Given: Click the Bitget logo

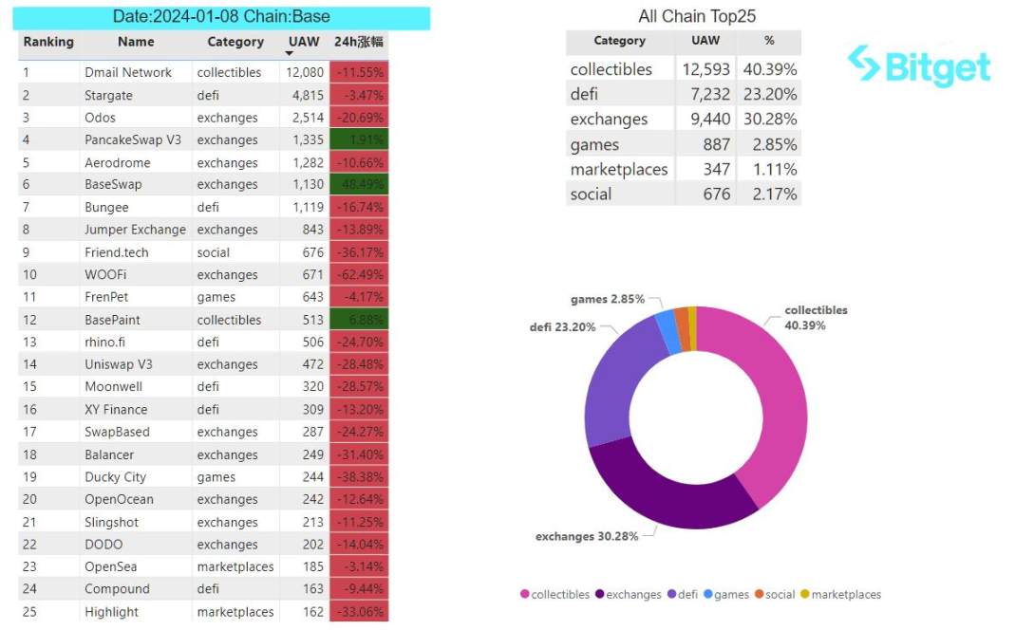Looking at the screenshot, I should pyautogui.click(x=918, y=66).
